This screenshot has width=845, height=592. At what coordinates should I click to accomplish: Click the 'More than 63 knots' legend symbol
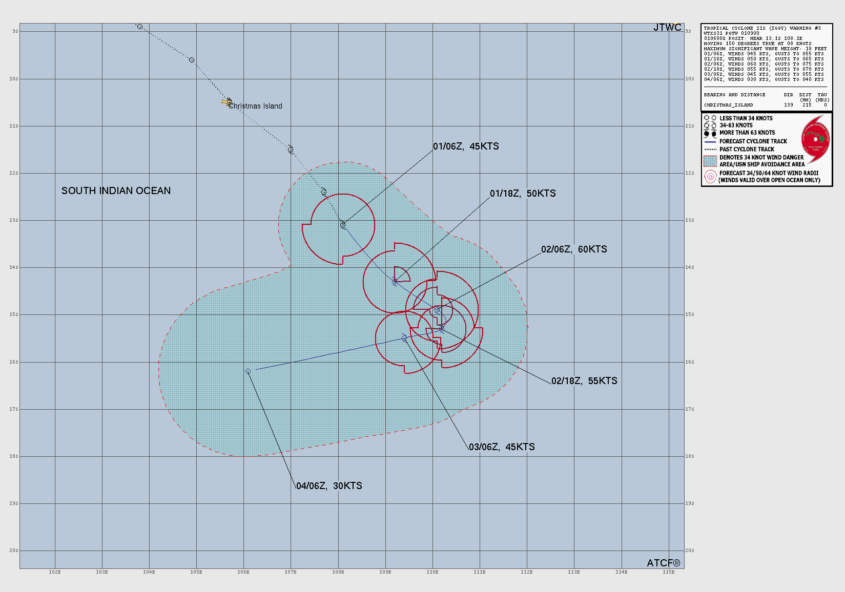coord(710,133)
